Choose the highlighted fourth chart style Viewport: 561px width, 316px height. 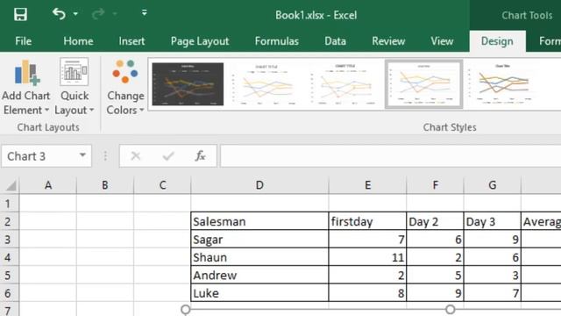[x=423, y=84]
